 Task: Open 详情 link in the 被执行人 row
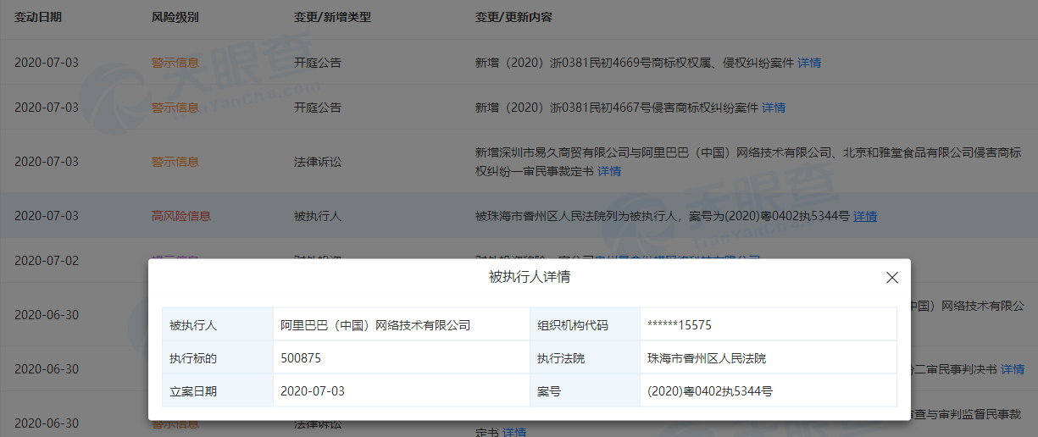pyautogui.click(x=865, y=217)
